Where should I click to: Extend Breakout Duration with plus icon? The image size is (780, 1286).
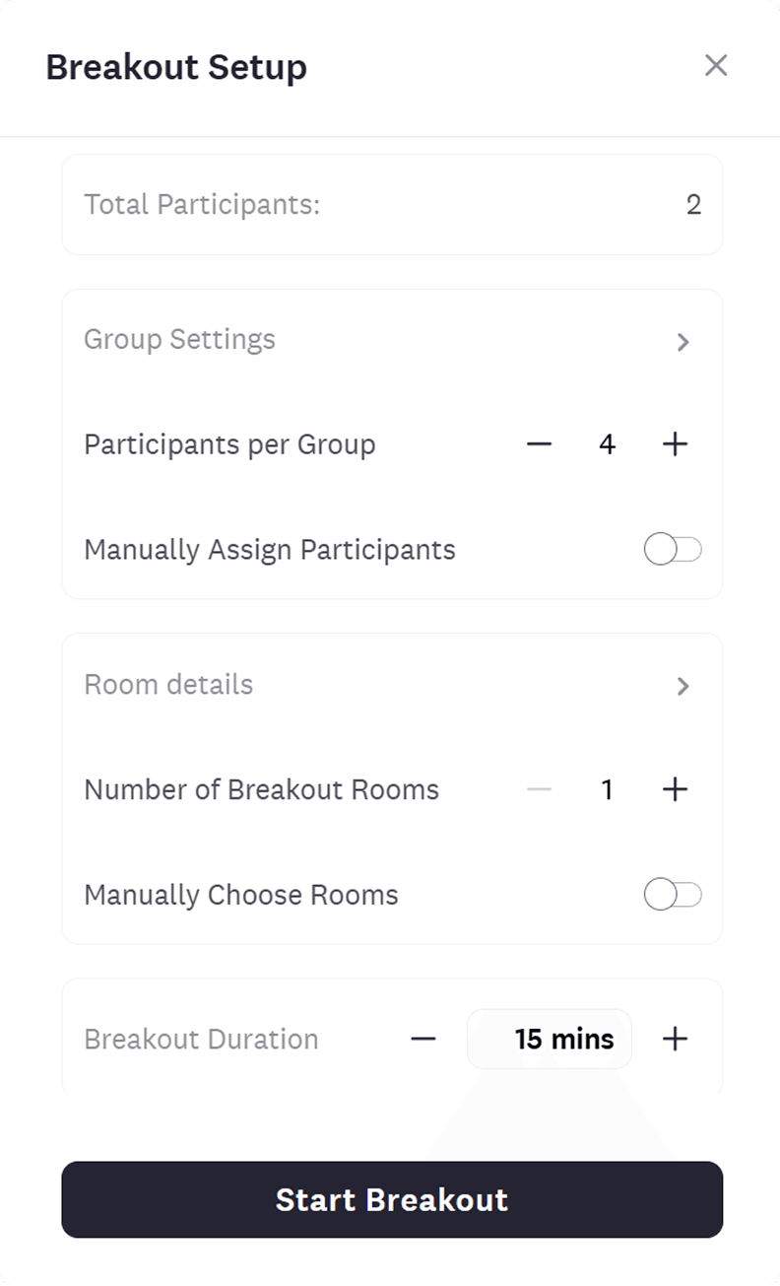pyautogui.click(x=675, y=1039)
